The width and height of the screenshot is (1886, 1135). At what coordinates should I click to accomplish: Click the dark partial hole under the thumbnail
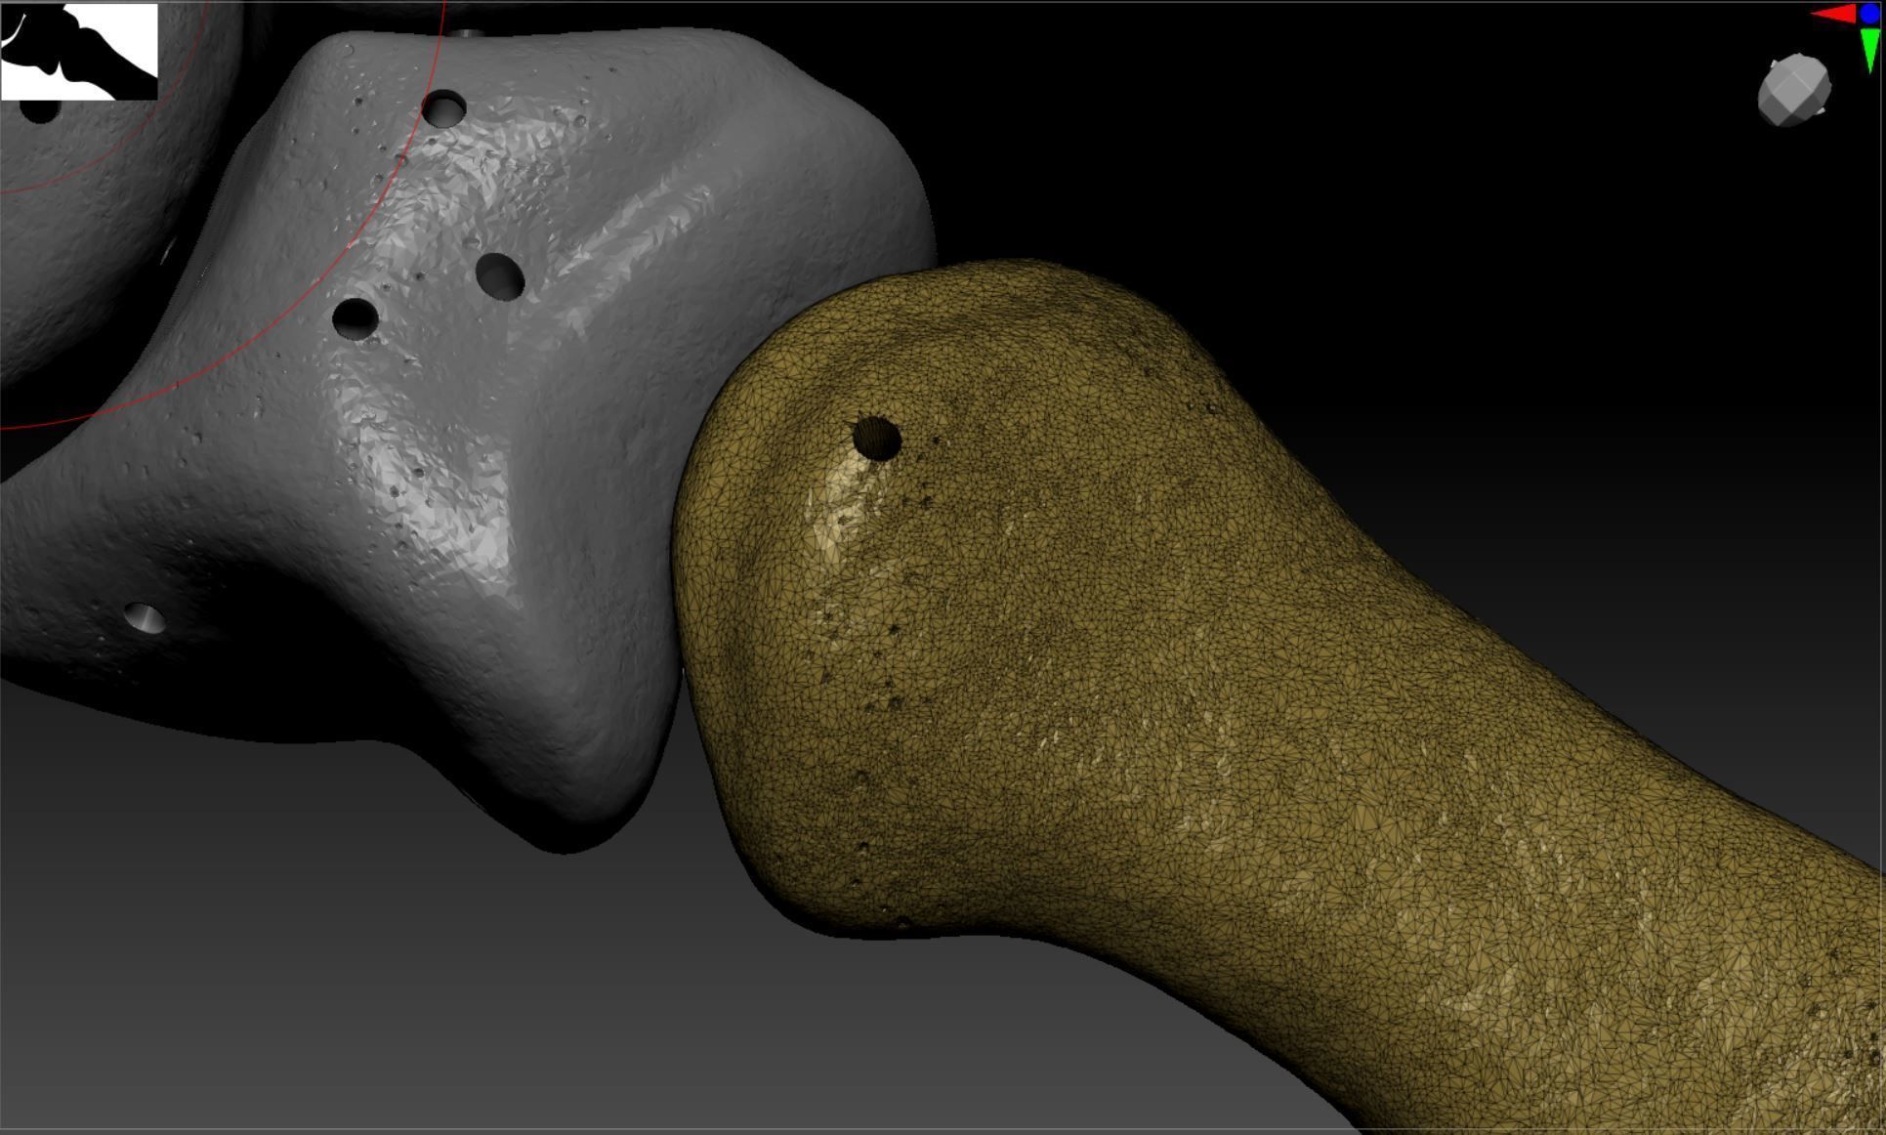coord(39,110)
